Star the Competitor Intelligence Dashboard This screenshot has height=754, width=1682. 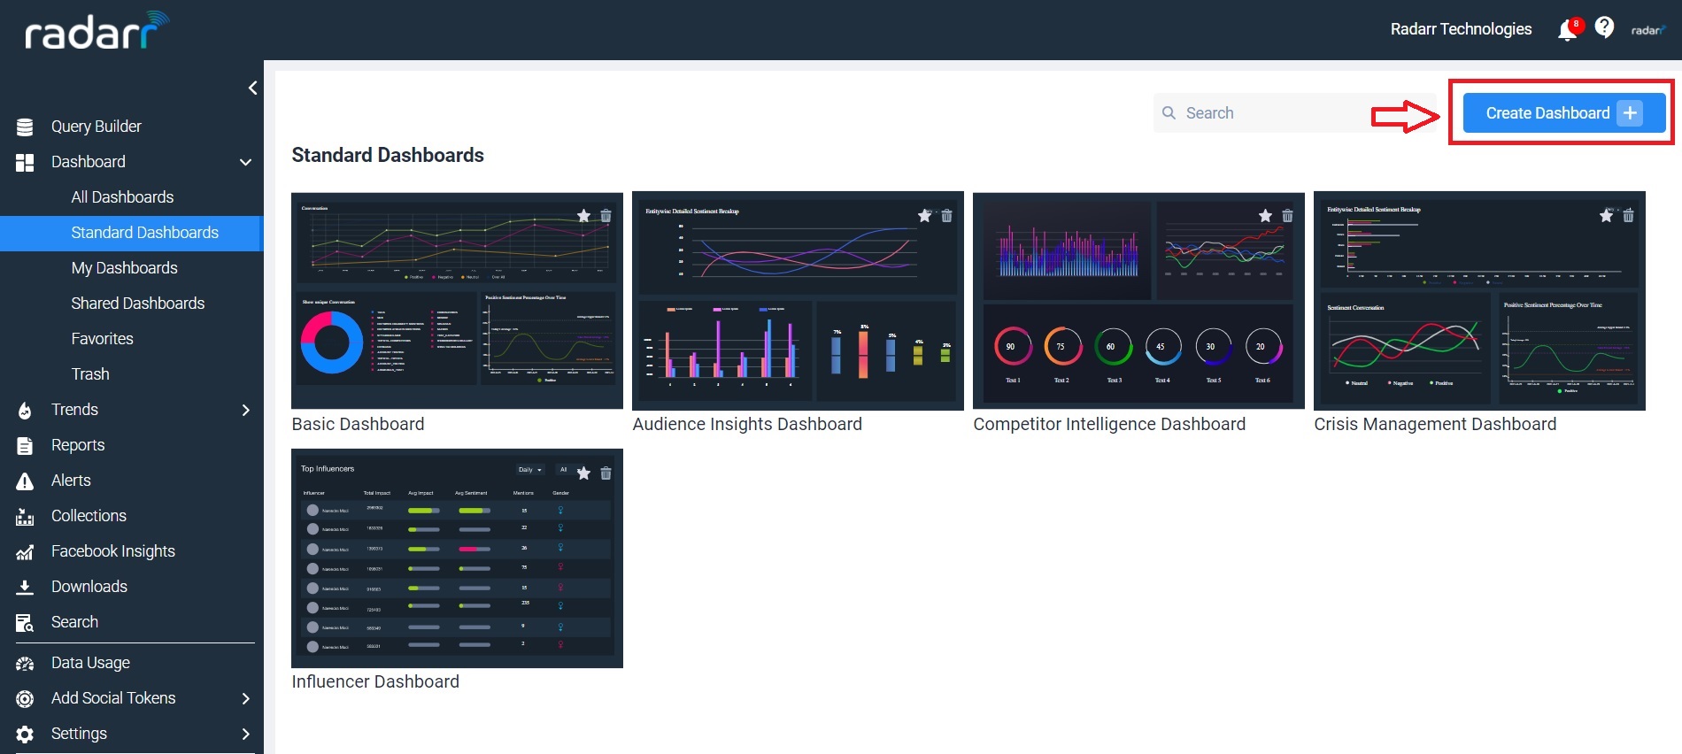coord(1265,216)
